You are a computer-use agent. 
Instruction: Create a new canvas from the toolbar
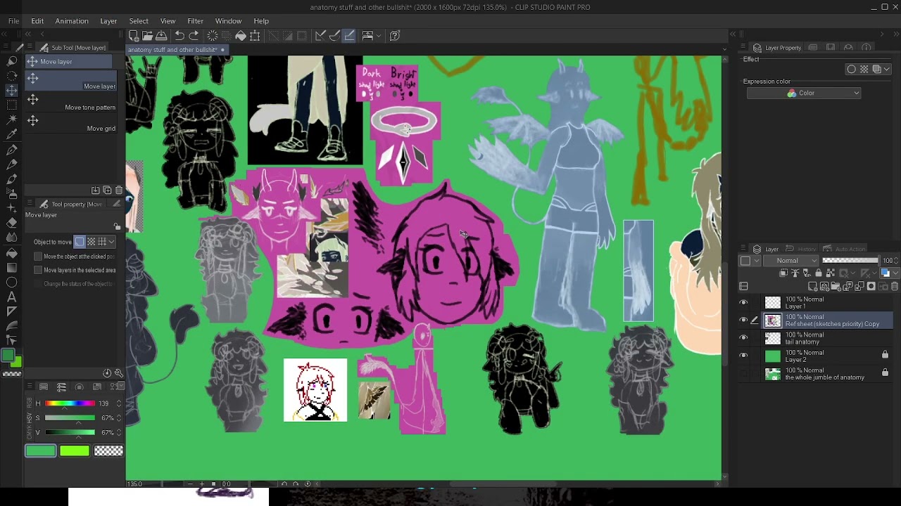click(x=133, y=35)
